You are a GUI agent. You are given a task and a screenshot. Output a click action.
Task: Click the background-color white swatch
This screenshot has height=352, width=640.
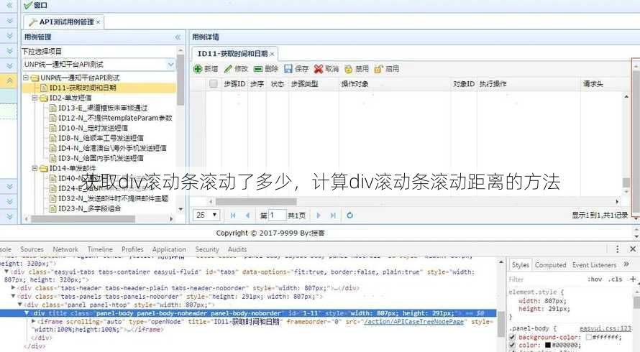pos(588,338)
